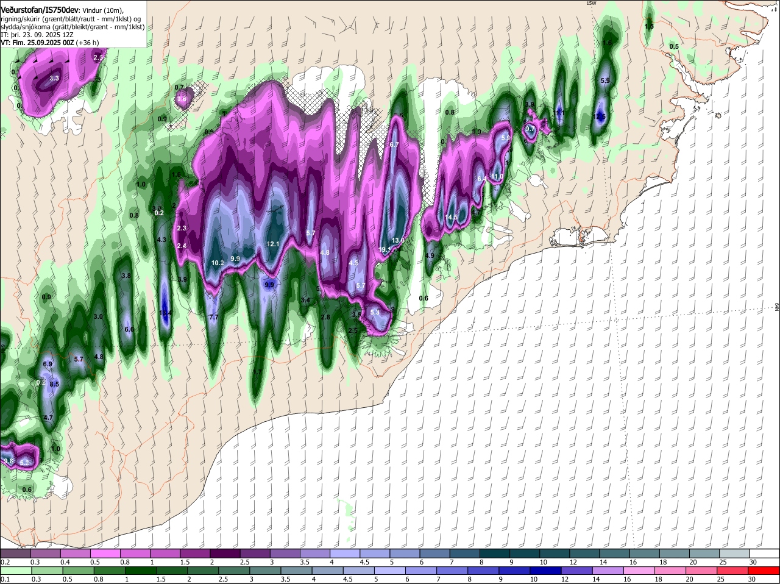Click the 64N latitude label
The image size is (780, 584).
pyautogui.click(x=777, y=307)
